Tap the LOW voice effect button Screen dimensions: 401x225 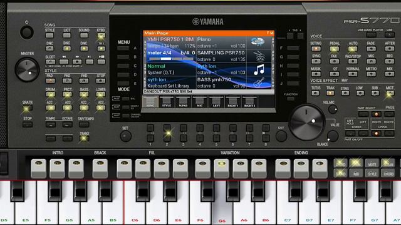(x=360, y=93)
